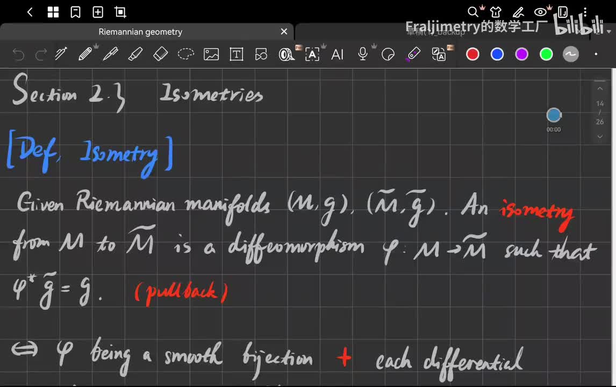Redo the last action
This screenshot has width=616, height=387.
41,54
